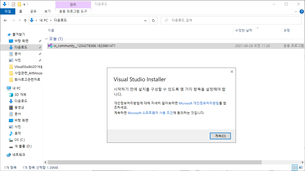Open the 회사로고관련자료 folder

tap(27, 79)
